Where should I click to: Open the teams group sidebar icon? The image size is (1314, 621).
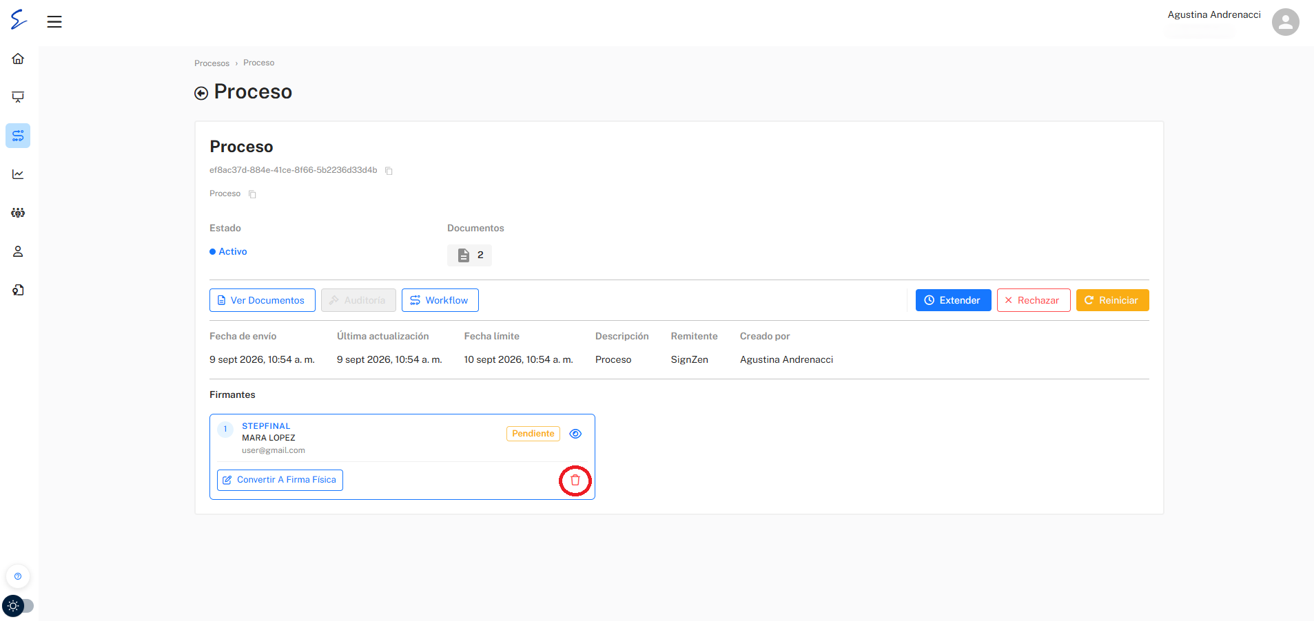pyautogui.click(x=18, y=213)
